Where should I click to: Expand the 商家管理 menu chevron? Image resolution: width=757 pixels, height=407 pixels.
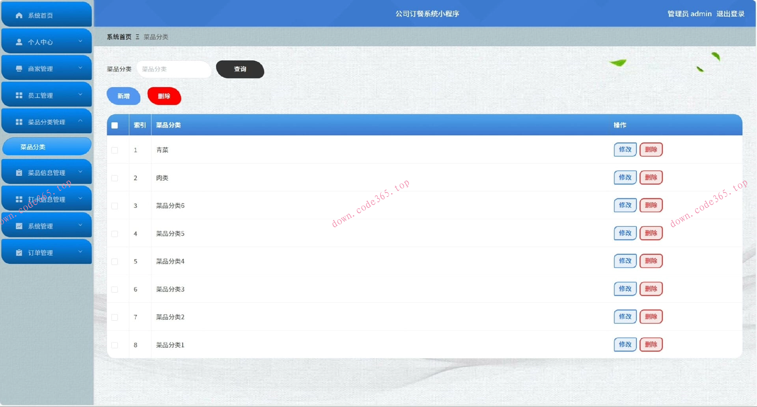(x=80, y=68)
